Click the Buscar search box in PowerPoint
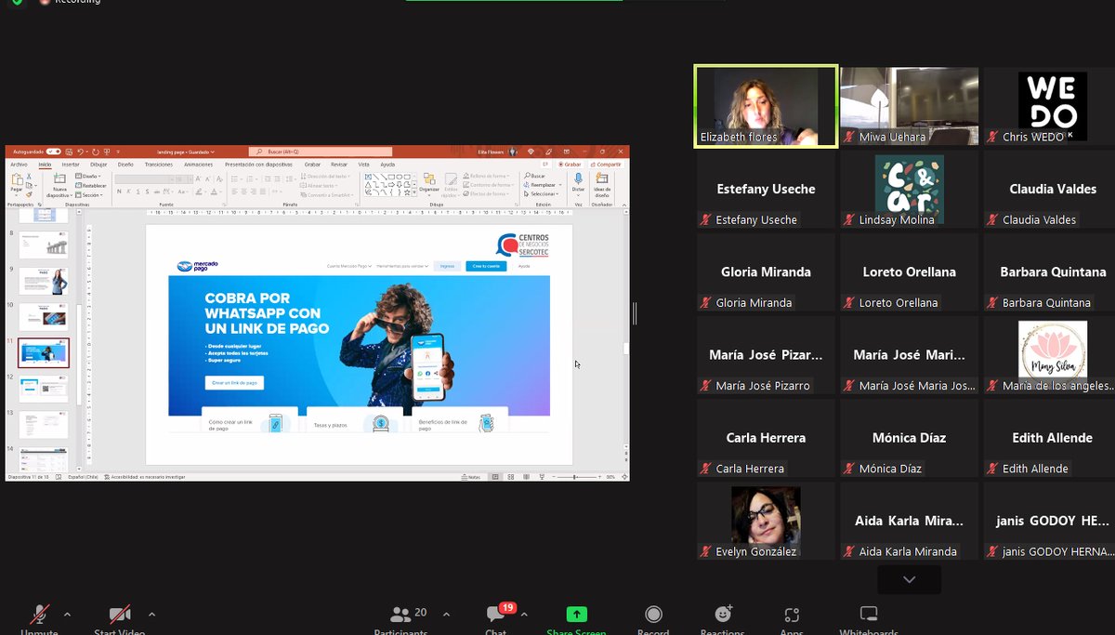1115x635 pixels. 321,152
